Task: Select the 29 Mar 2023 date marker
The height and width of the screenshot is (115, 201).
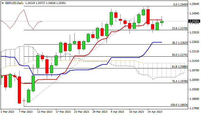Action: click(100, 112)
